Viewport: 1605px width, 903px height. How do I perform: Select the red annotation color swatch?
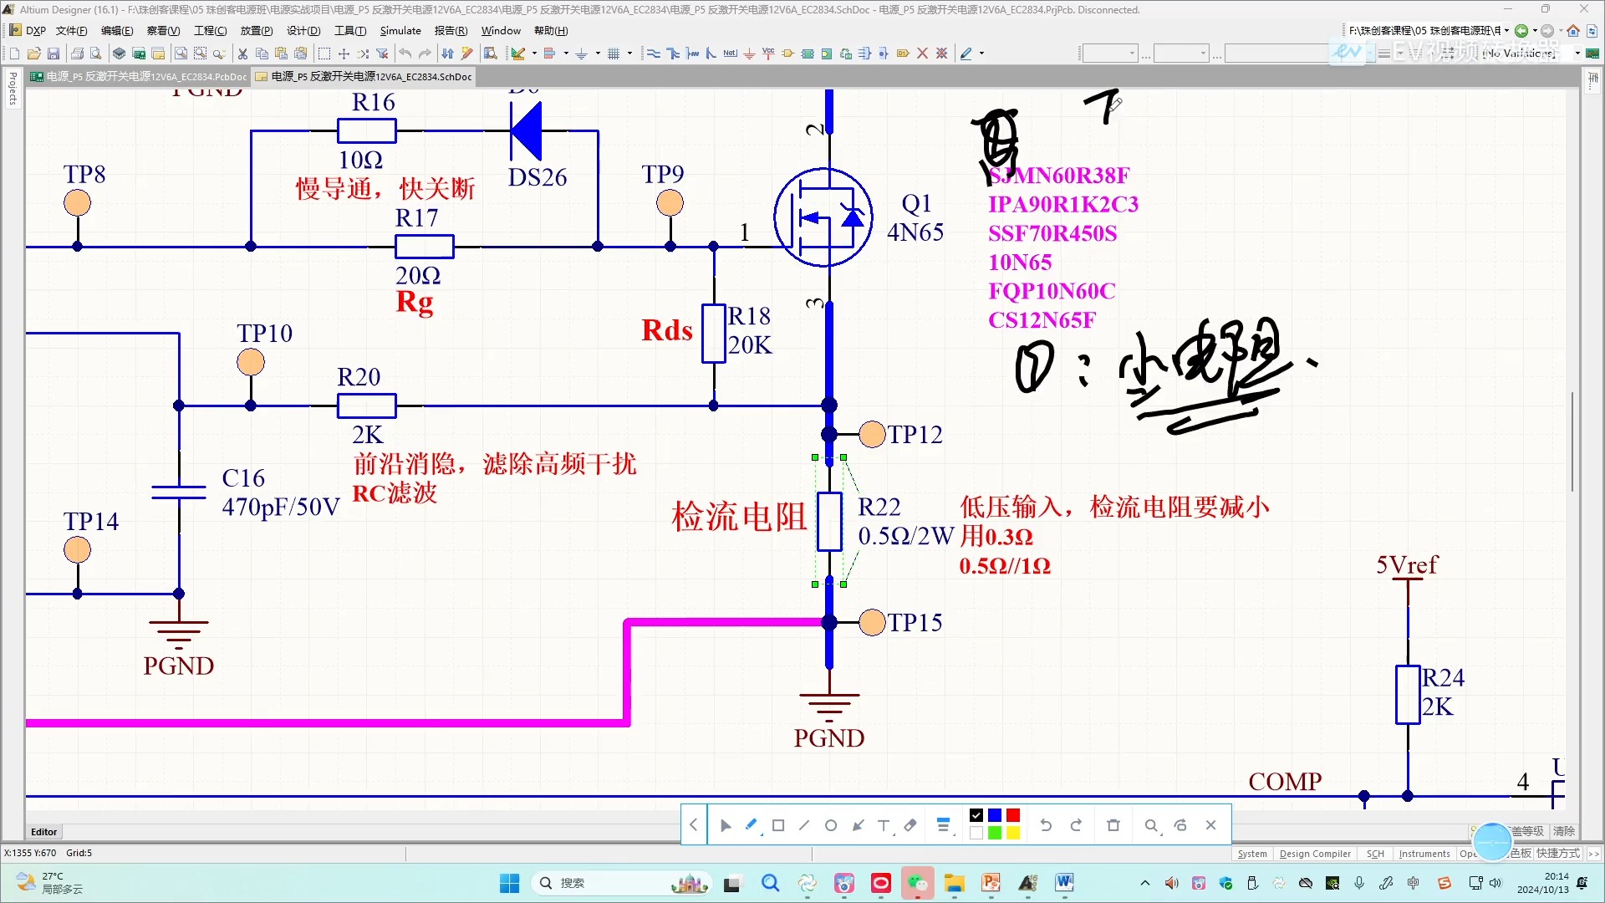pyautogui.click(x=1012, y=815)
